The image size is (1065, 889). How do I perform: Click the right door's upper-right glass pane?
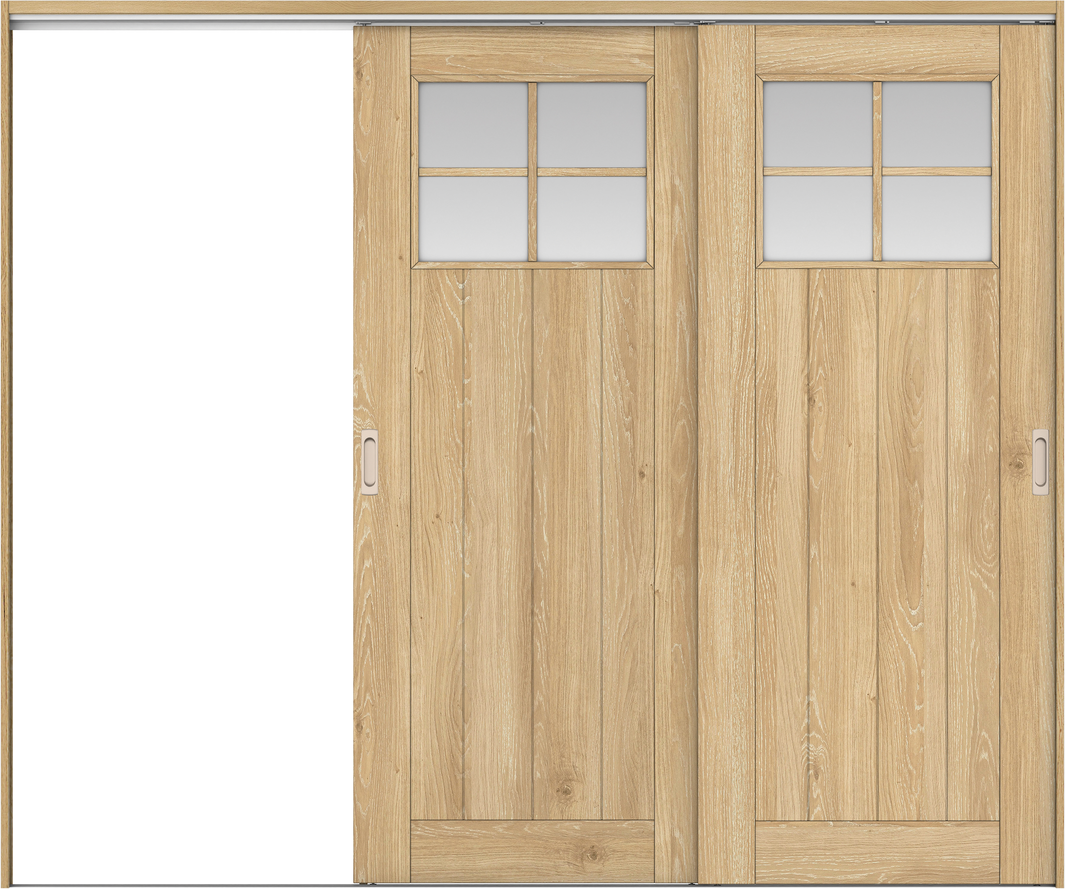936,124
